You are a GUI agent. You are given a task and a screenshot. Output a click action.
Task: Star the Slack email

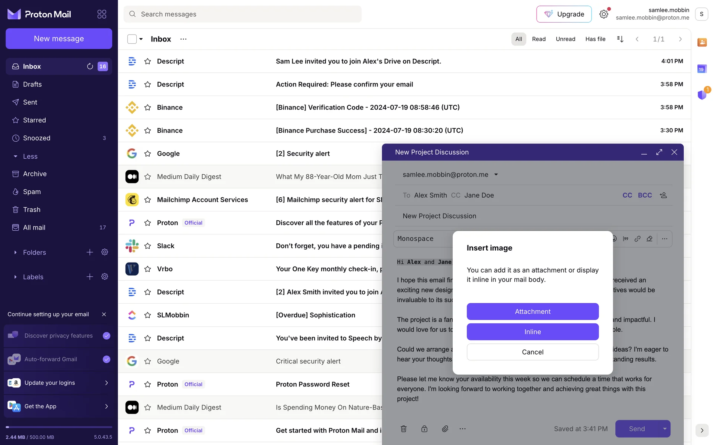pyautogui.click(x=147, y=246)
